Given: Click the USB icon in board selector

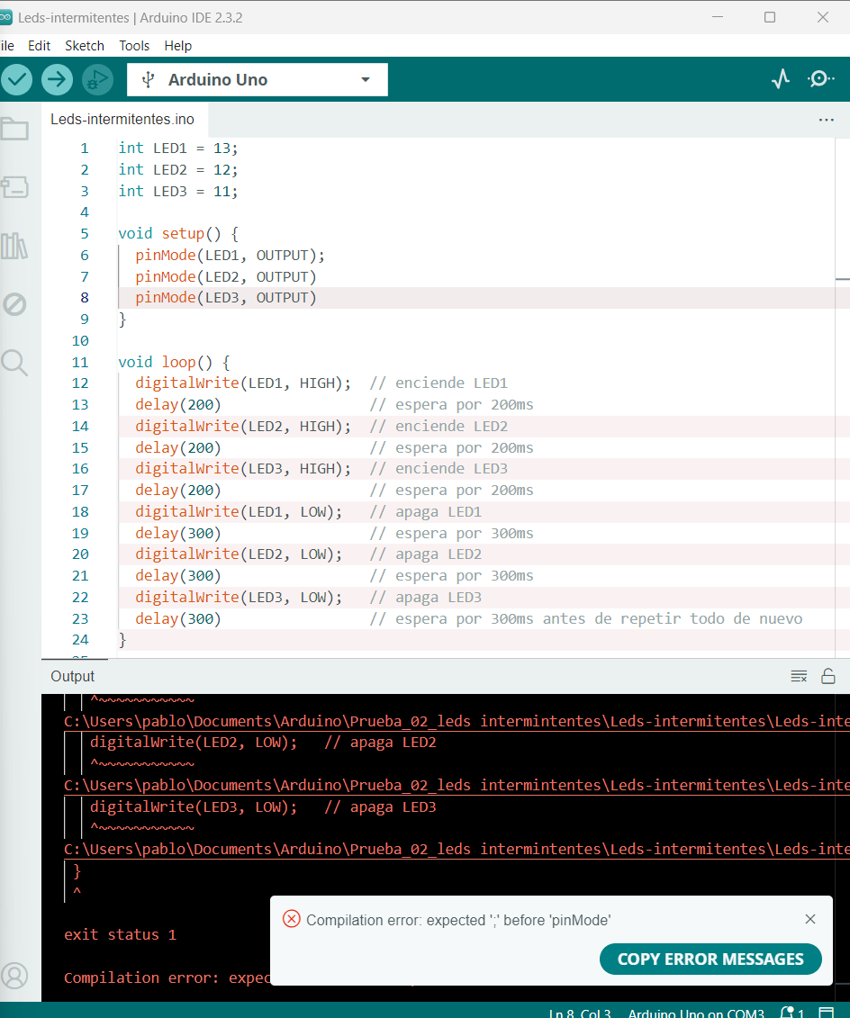Looking at the screenshot, I should [x=148, y=80].
